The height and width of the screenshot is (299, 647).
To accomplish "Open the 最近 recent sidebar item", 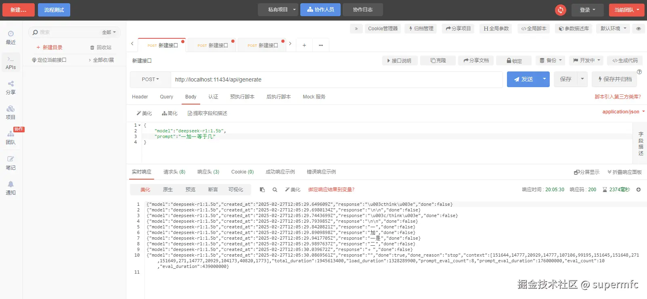I will (11, 38).
